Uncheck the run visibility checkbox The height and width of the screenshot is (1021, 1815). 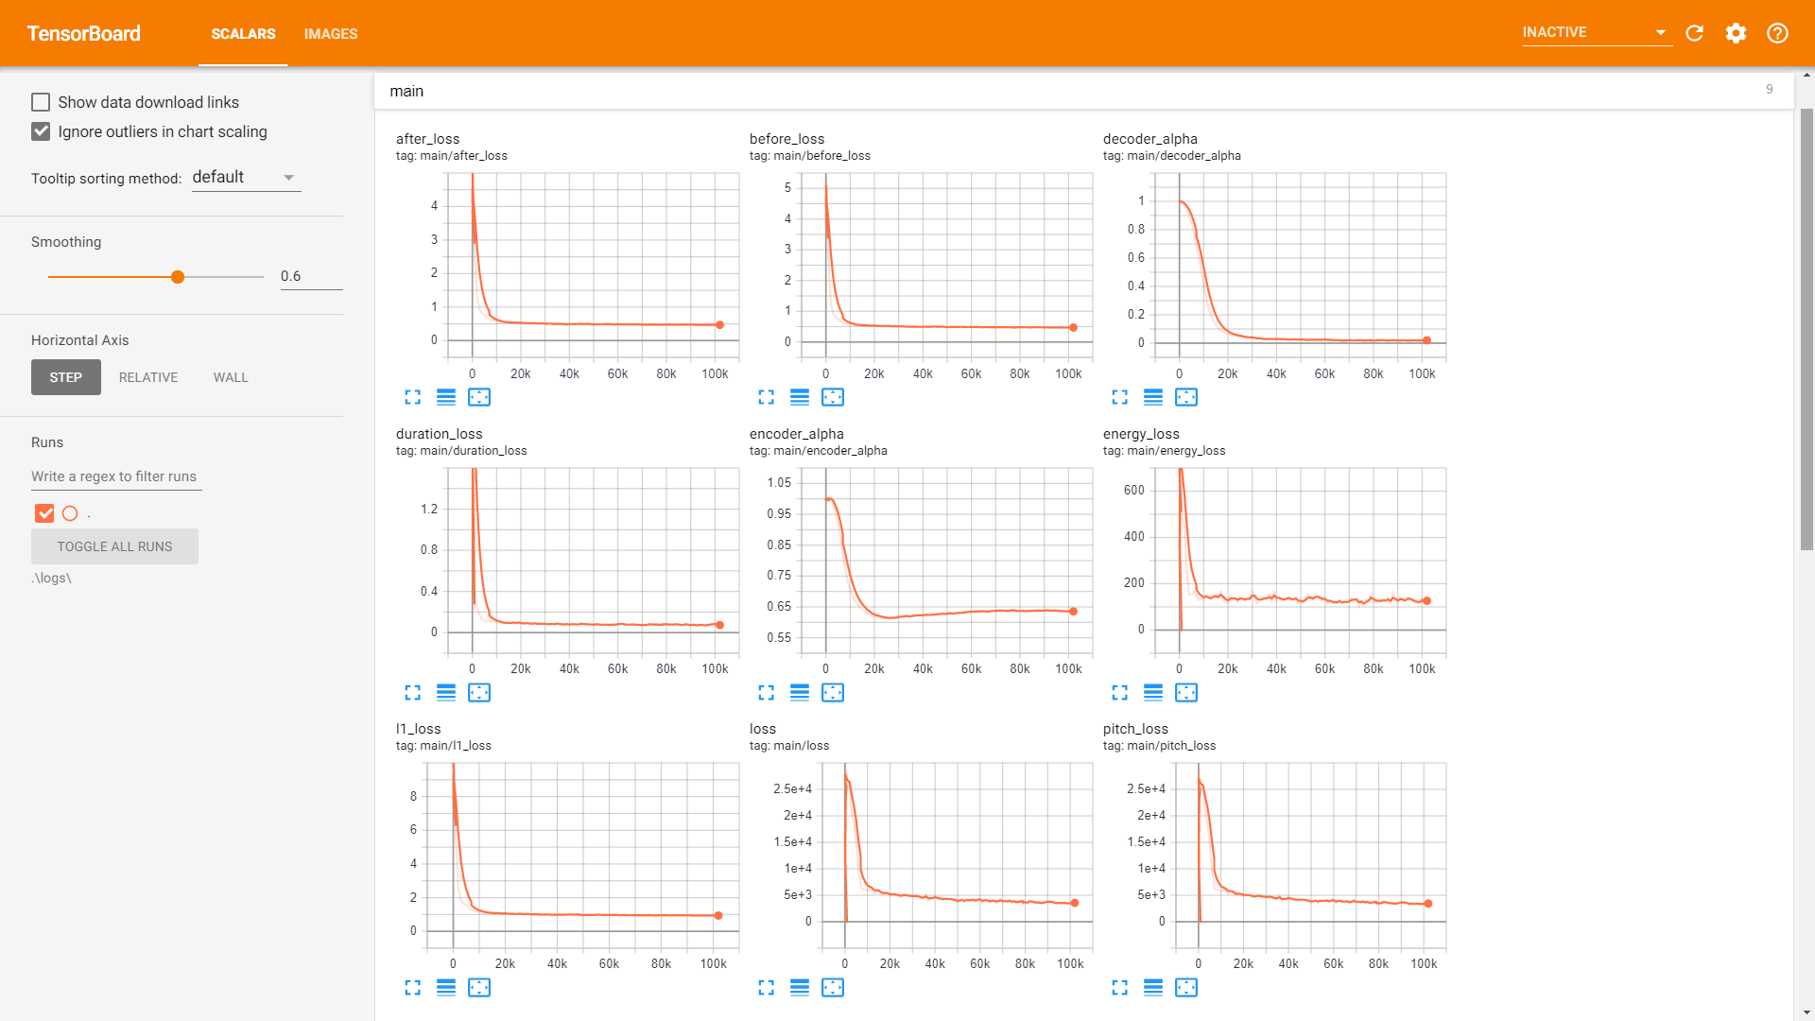coord(44,513)
